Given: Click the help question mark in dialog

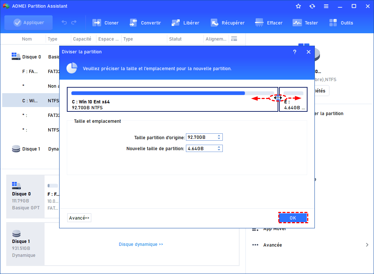Looking at the screenshot, I should pyautogui.click(x=295, y=52).
